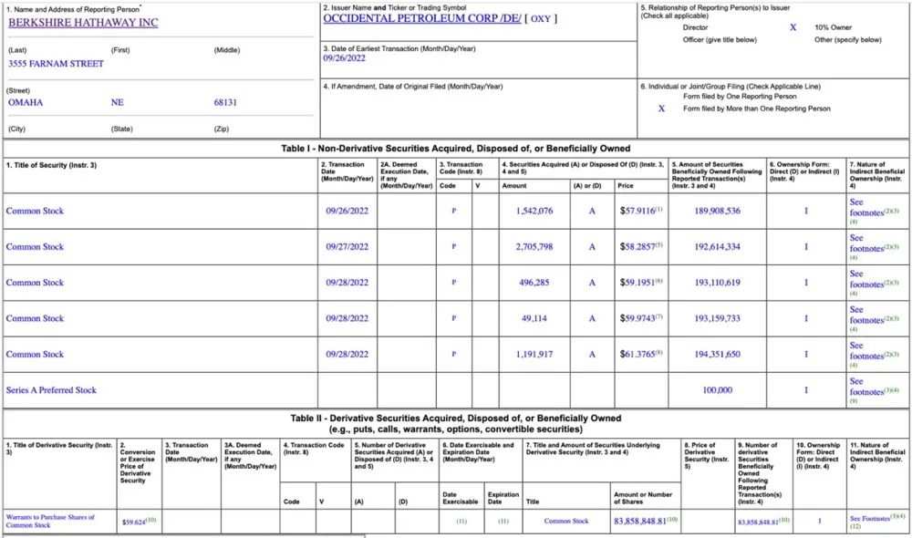The height and width of the screenshot is (538, 912).
Task: Click the price "$61.3765"
Action: (637, 354)
